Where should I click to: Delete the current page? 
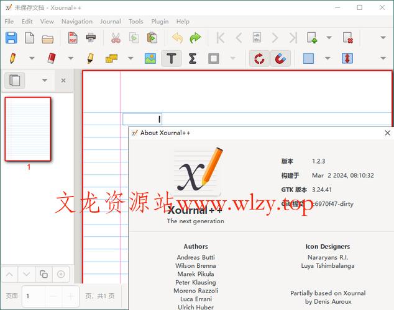click(348, 38)
